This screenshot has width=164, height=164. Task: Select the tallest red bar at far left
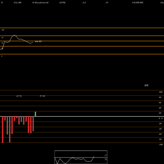[x=3, y=130]
